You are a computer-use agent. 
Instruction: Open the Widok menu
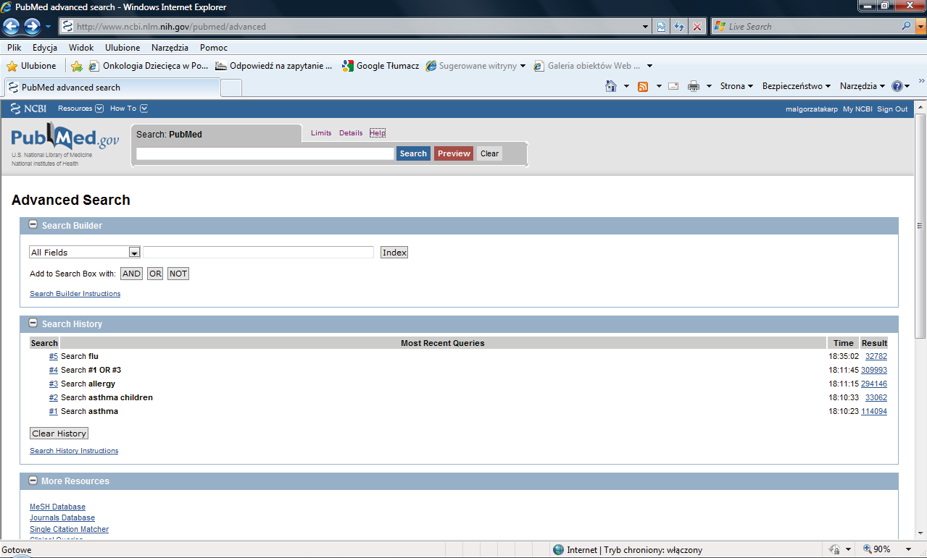pos(81,48)
